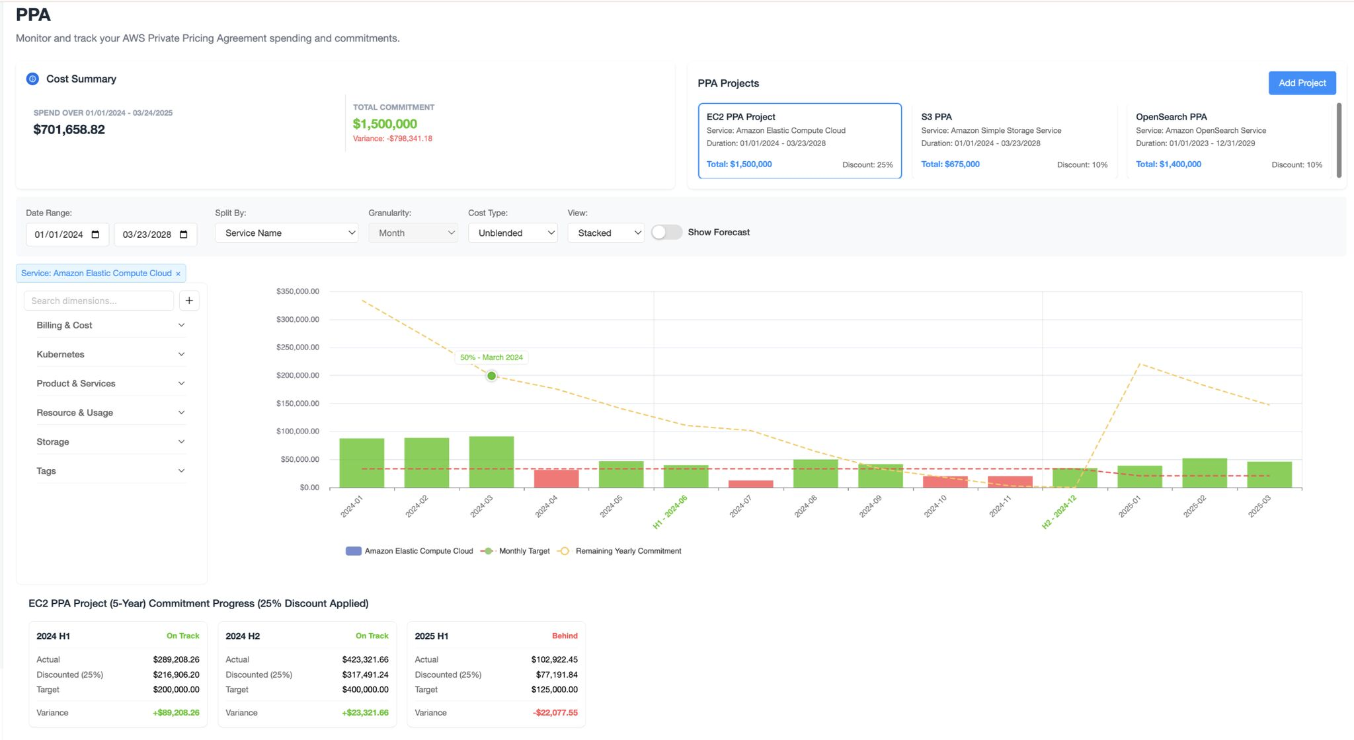Click the 50% March 2024 milestone marker
The image size is (1354, 740).
[492, 376]
